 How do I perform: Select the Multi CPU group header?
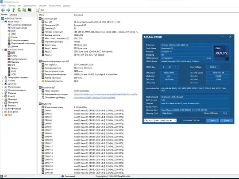[46, 104]
